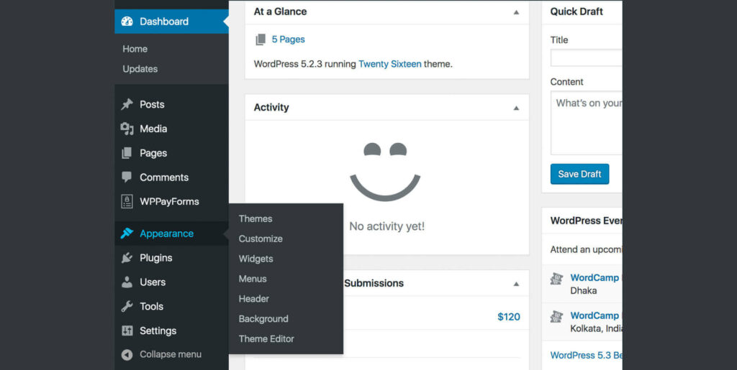Click the WordCamp Kolkata event icon
737x370 pixels.
click(x=556, y=317)
